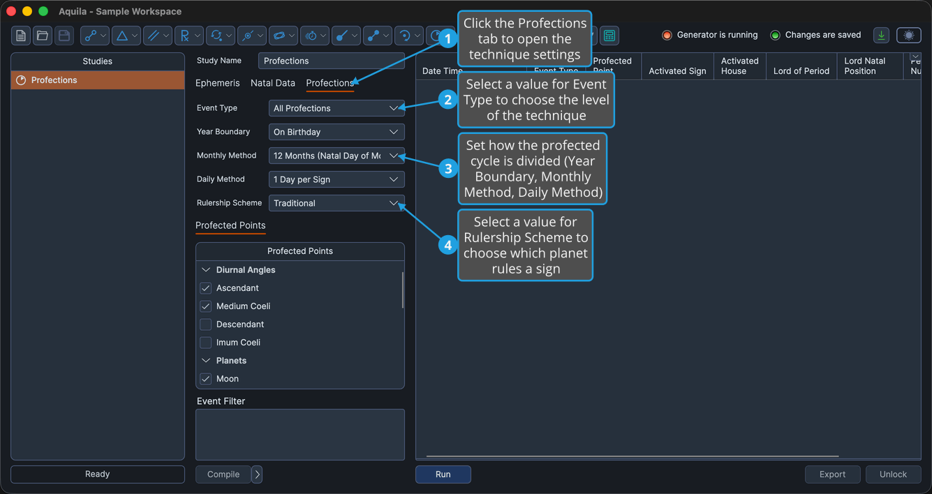
Task: Select the stopwatch toolbar icon
Action: [x=315, y=36]
